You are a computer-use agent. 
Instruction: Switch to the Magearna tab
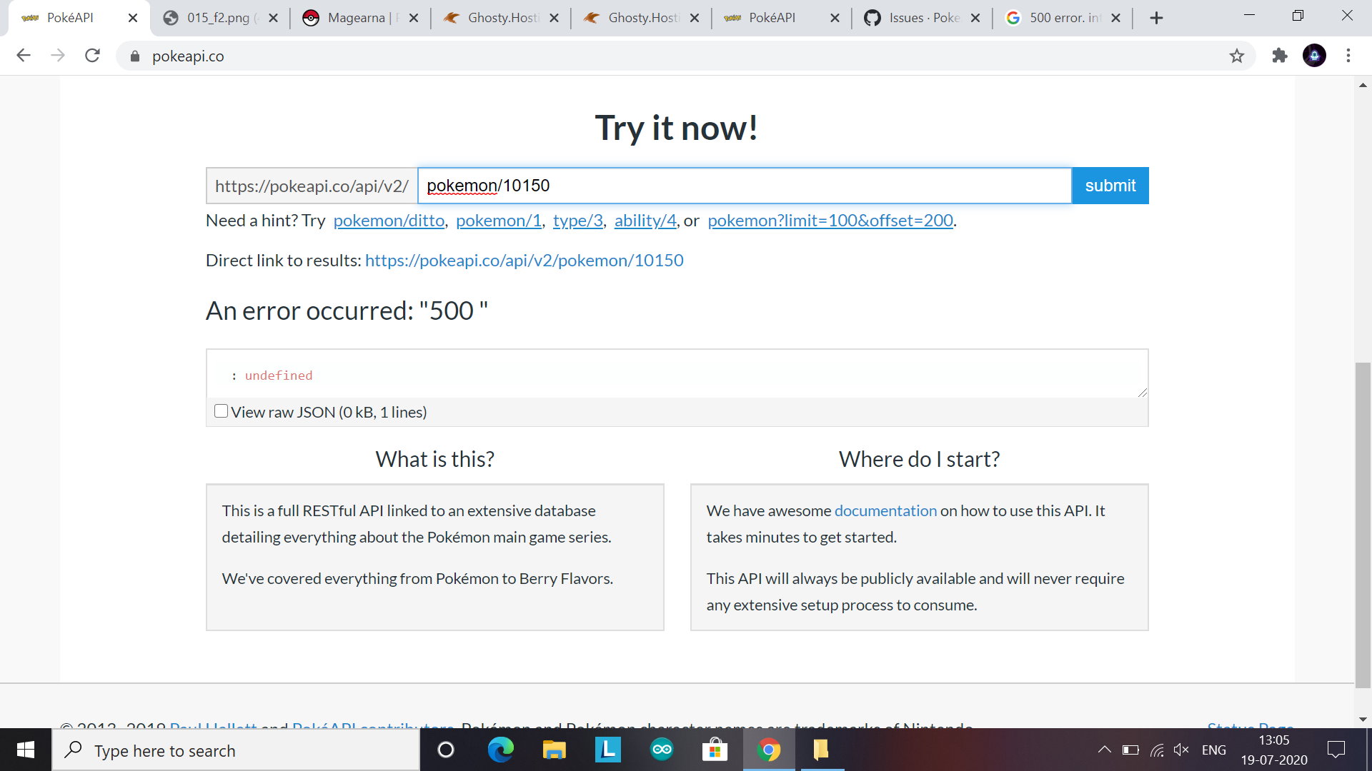coord(359,18)
